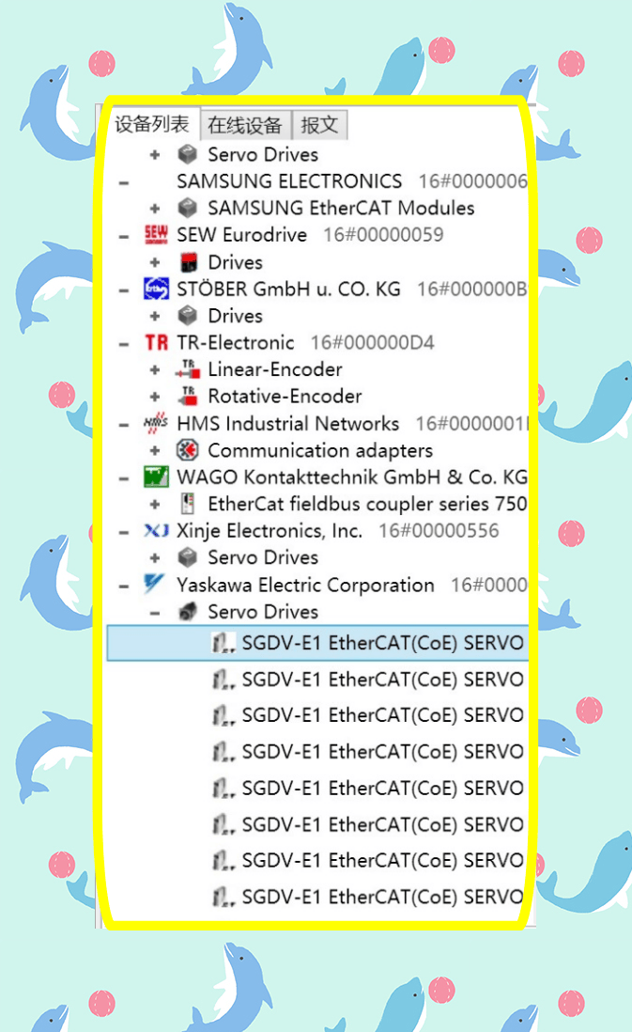The height and width of the screenshot is (1032, 632).
Task: Click the servo icon in the highlighted SGDV-E1 row
Action: (223, 643)
